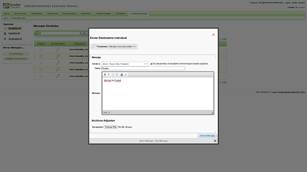Image resolution: width=307 pixels, height=172 pixels.
Task: Open the Comunicaciones tab
Action: 139,13
